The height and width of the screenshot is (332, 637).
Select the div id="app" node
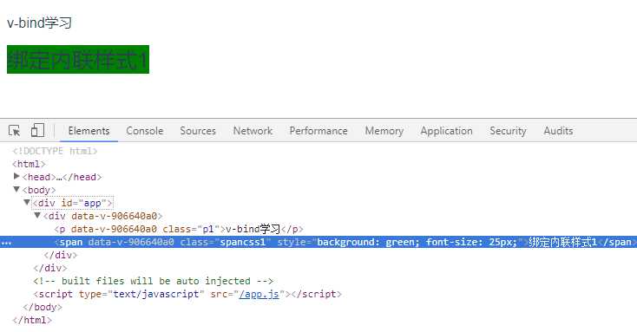coord(72,203)
